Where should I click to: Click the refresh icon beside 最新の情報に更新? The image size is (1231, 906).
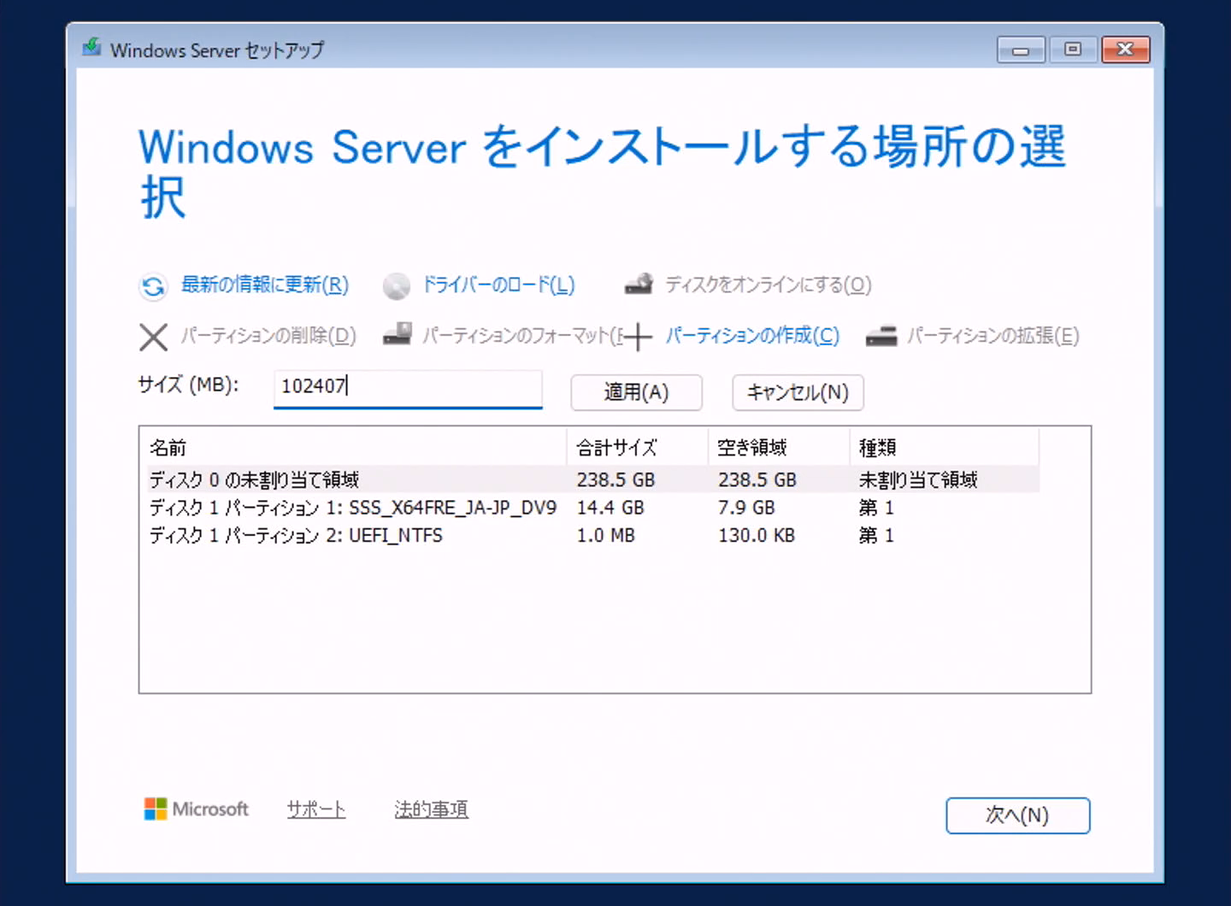click(153, 286)
